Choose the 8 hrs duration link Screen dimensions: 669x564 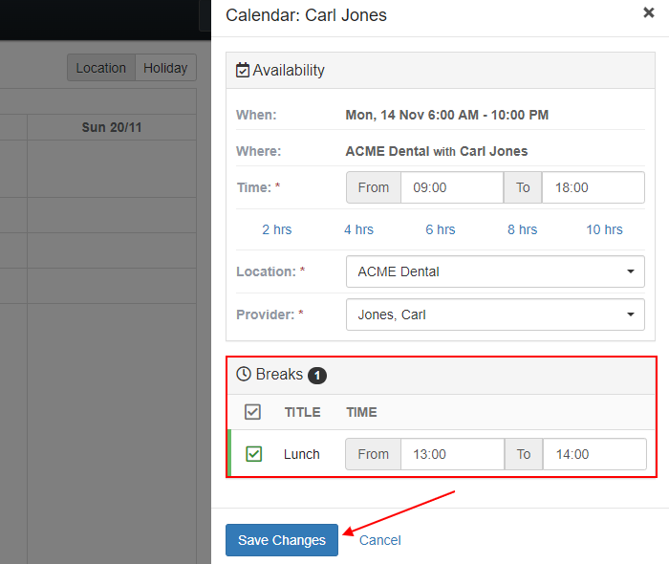pyautogui.click(x=522, y=229)
